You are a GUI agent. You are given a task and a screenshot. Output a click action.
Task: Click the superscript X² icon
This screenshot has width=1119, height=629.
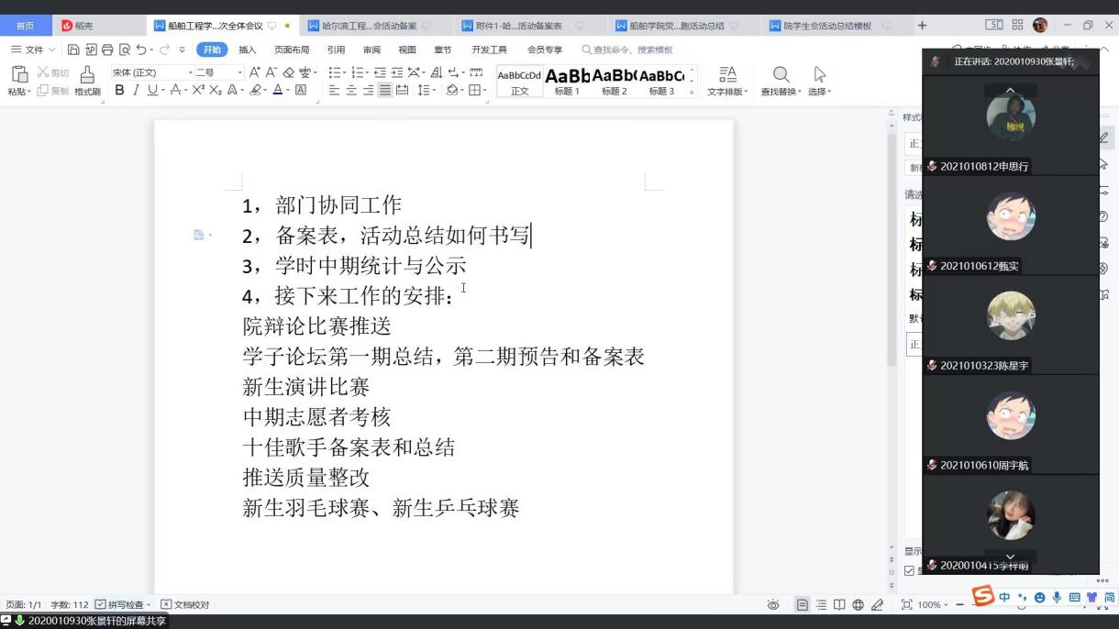click(197, 90)
